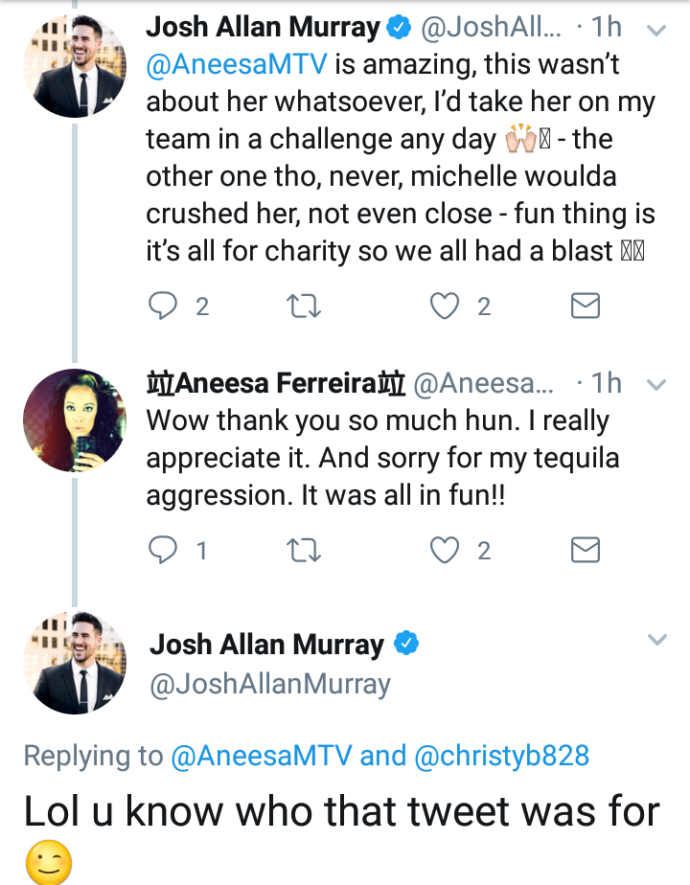Viewport: 690px width, 885px height.
Task: View Aneesa Ferreira's profile avatar
Action: 75,420
